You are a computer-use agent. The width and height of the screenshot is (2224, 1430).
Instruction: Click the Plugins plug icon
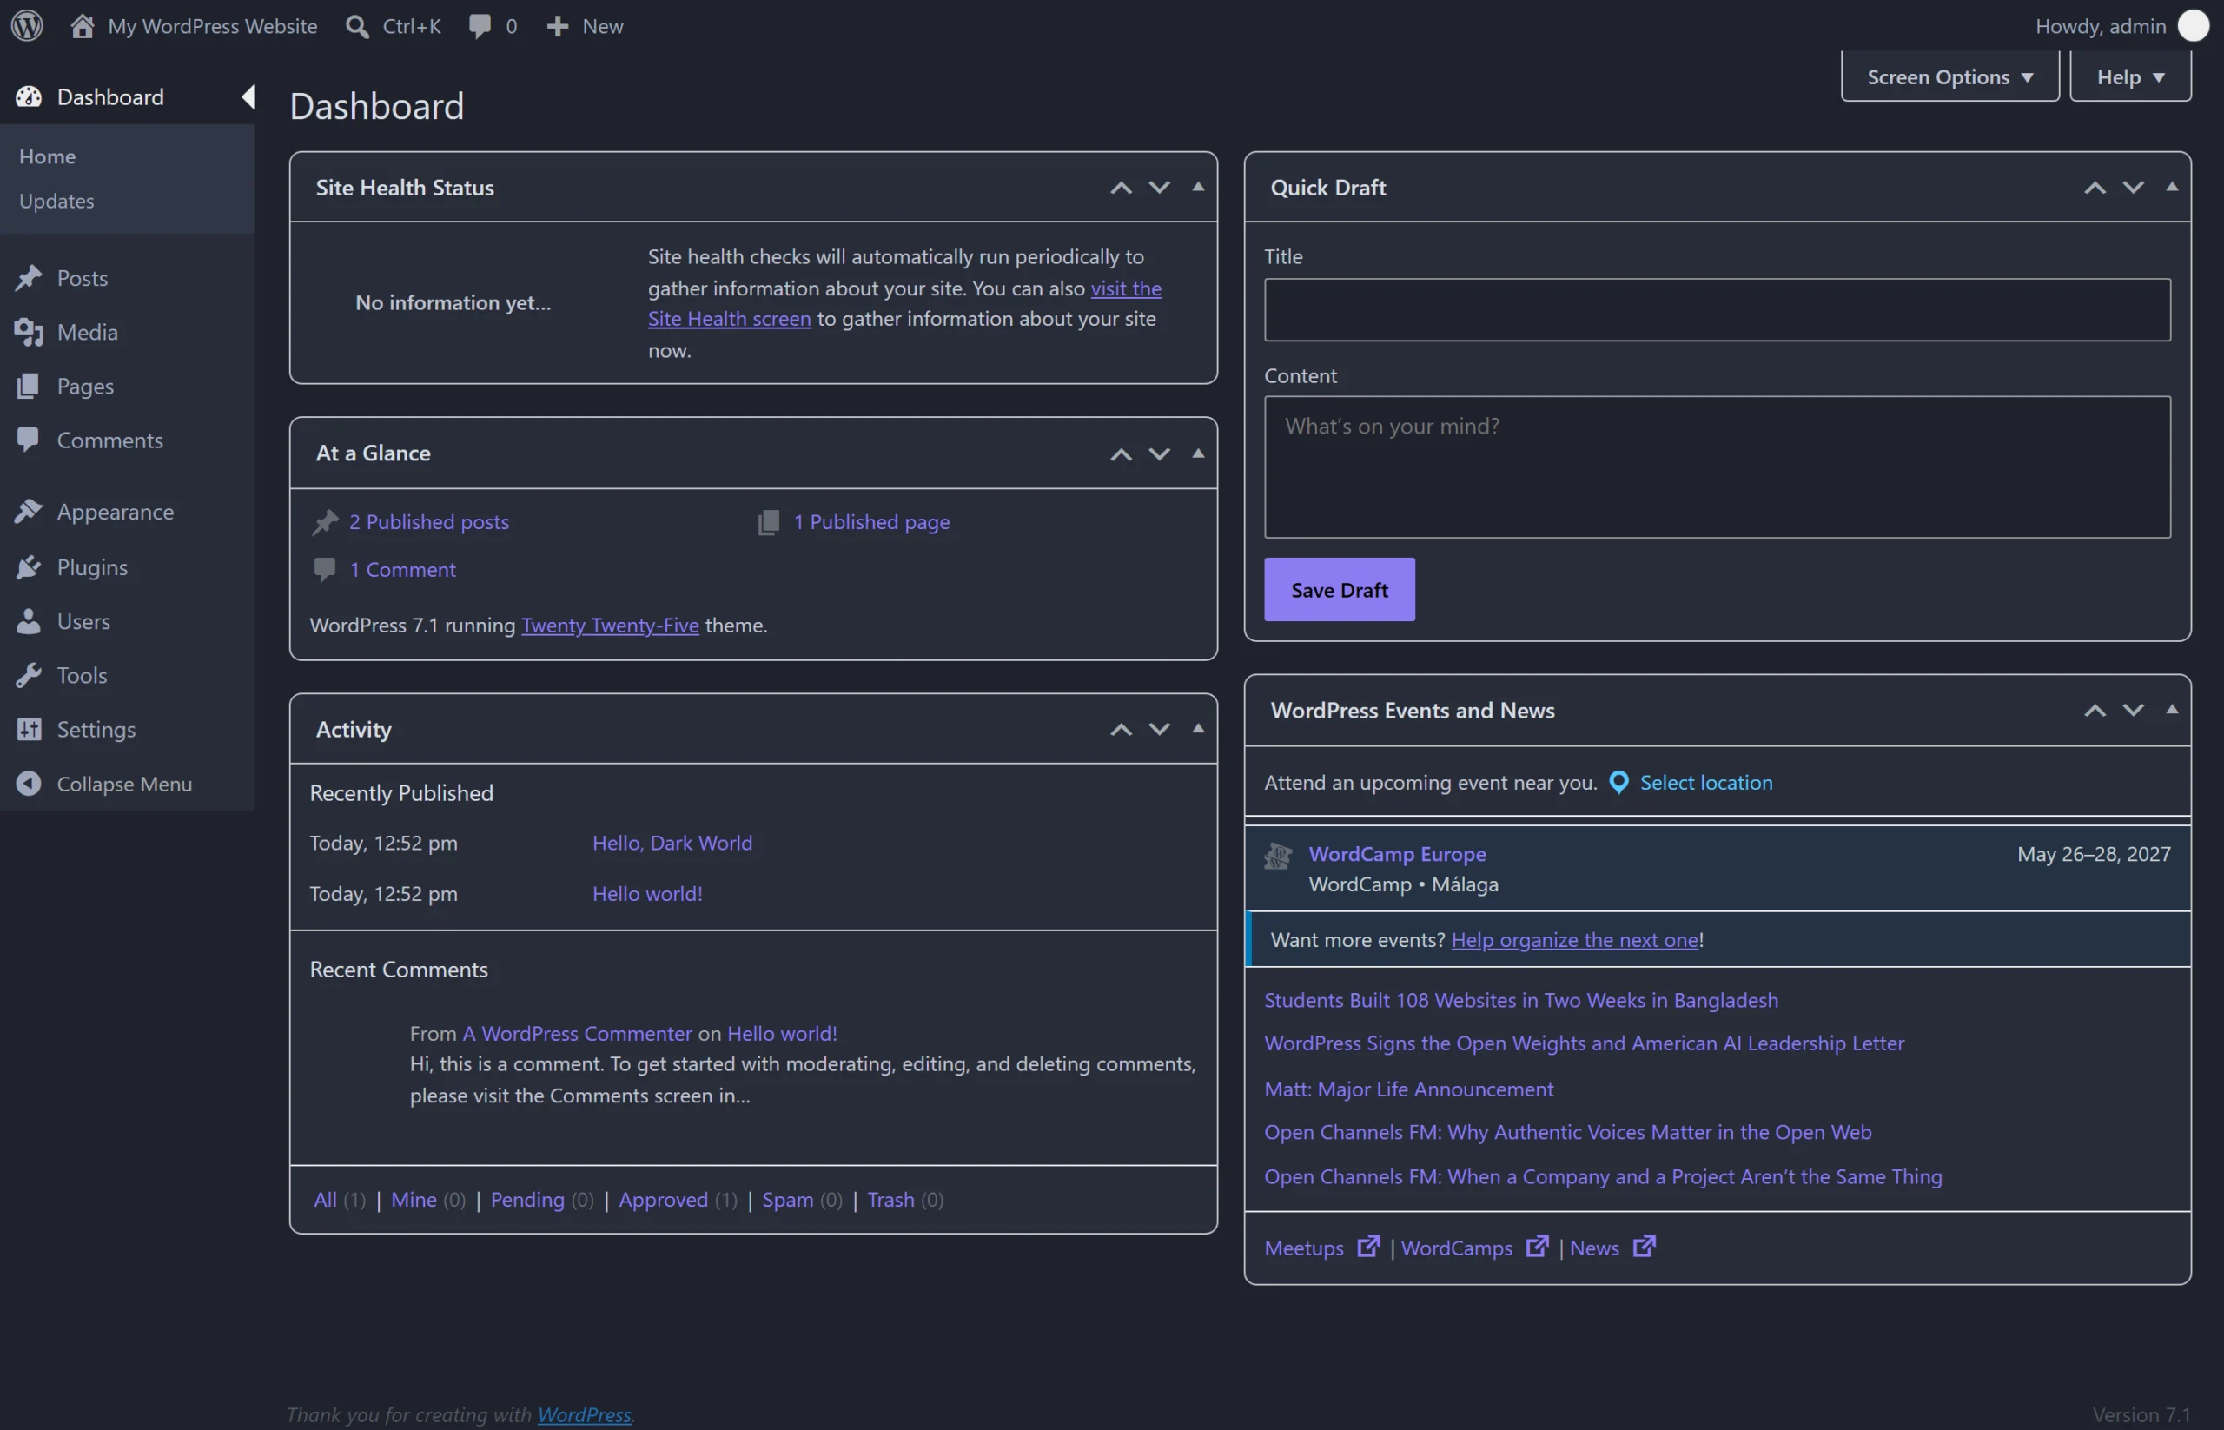click(29, 566)
